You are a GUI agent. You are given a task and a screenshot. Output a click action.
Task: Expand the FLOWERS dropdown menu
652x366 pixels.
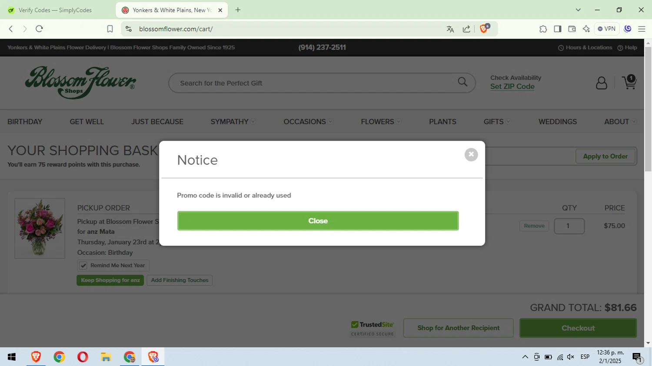(x=380, y=122)
